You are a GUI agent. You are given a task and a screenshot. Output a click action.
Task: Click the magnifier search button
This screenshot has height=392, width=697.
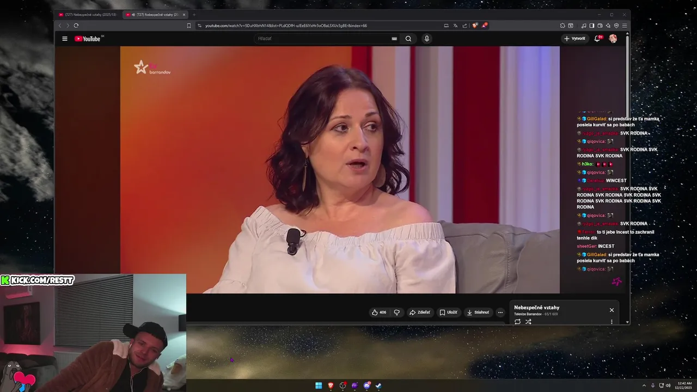408,39
